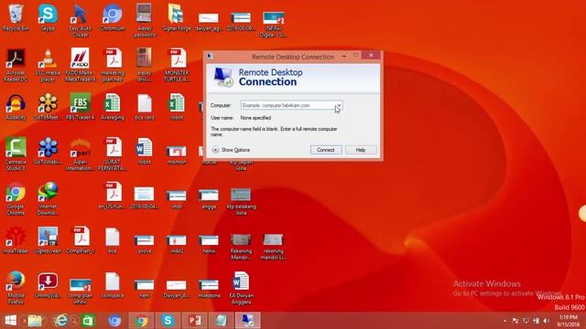Select the momon image file
This screenshot has width=586, height=329.
pos(177,154)
